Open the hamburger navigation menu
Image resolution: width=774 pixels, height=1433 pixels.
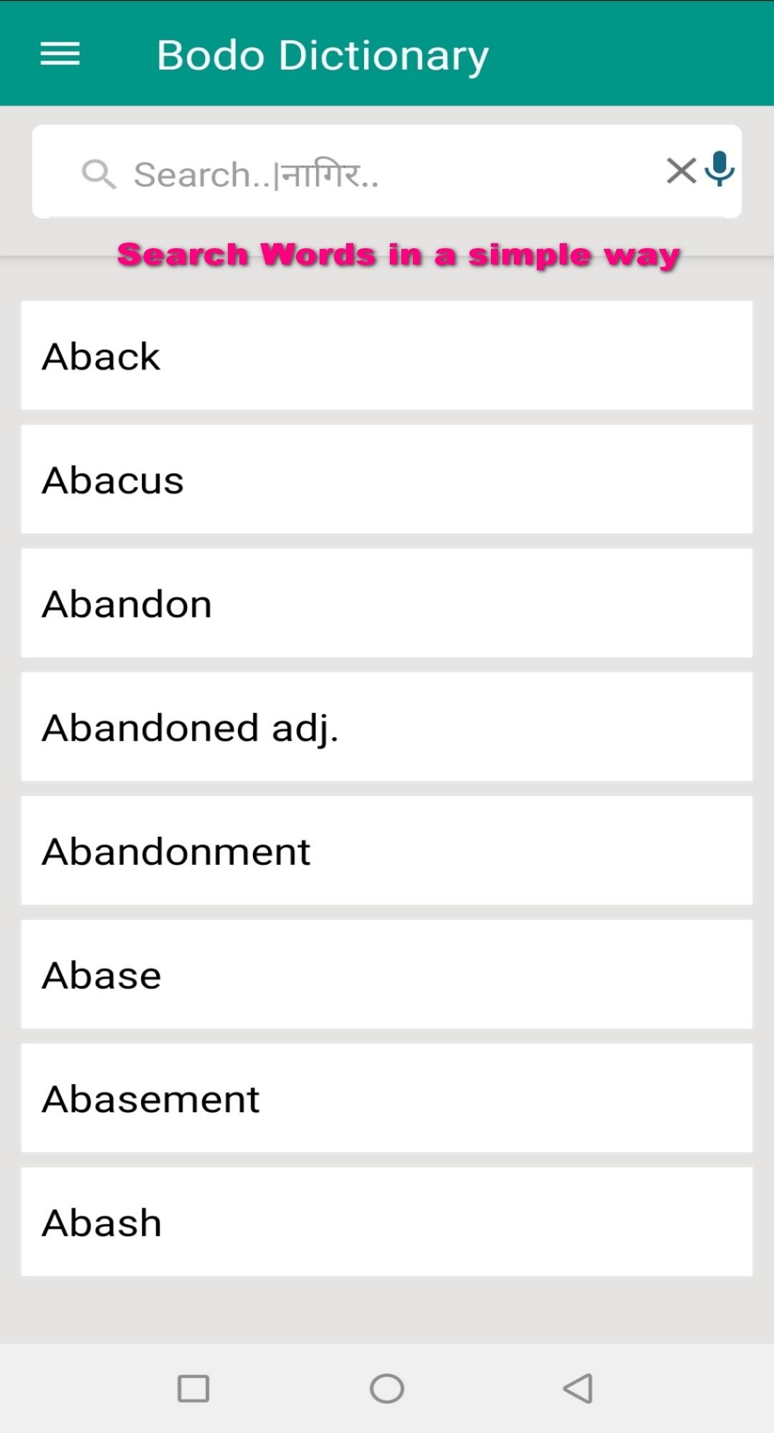60,54
